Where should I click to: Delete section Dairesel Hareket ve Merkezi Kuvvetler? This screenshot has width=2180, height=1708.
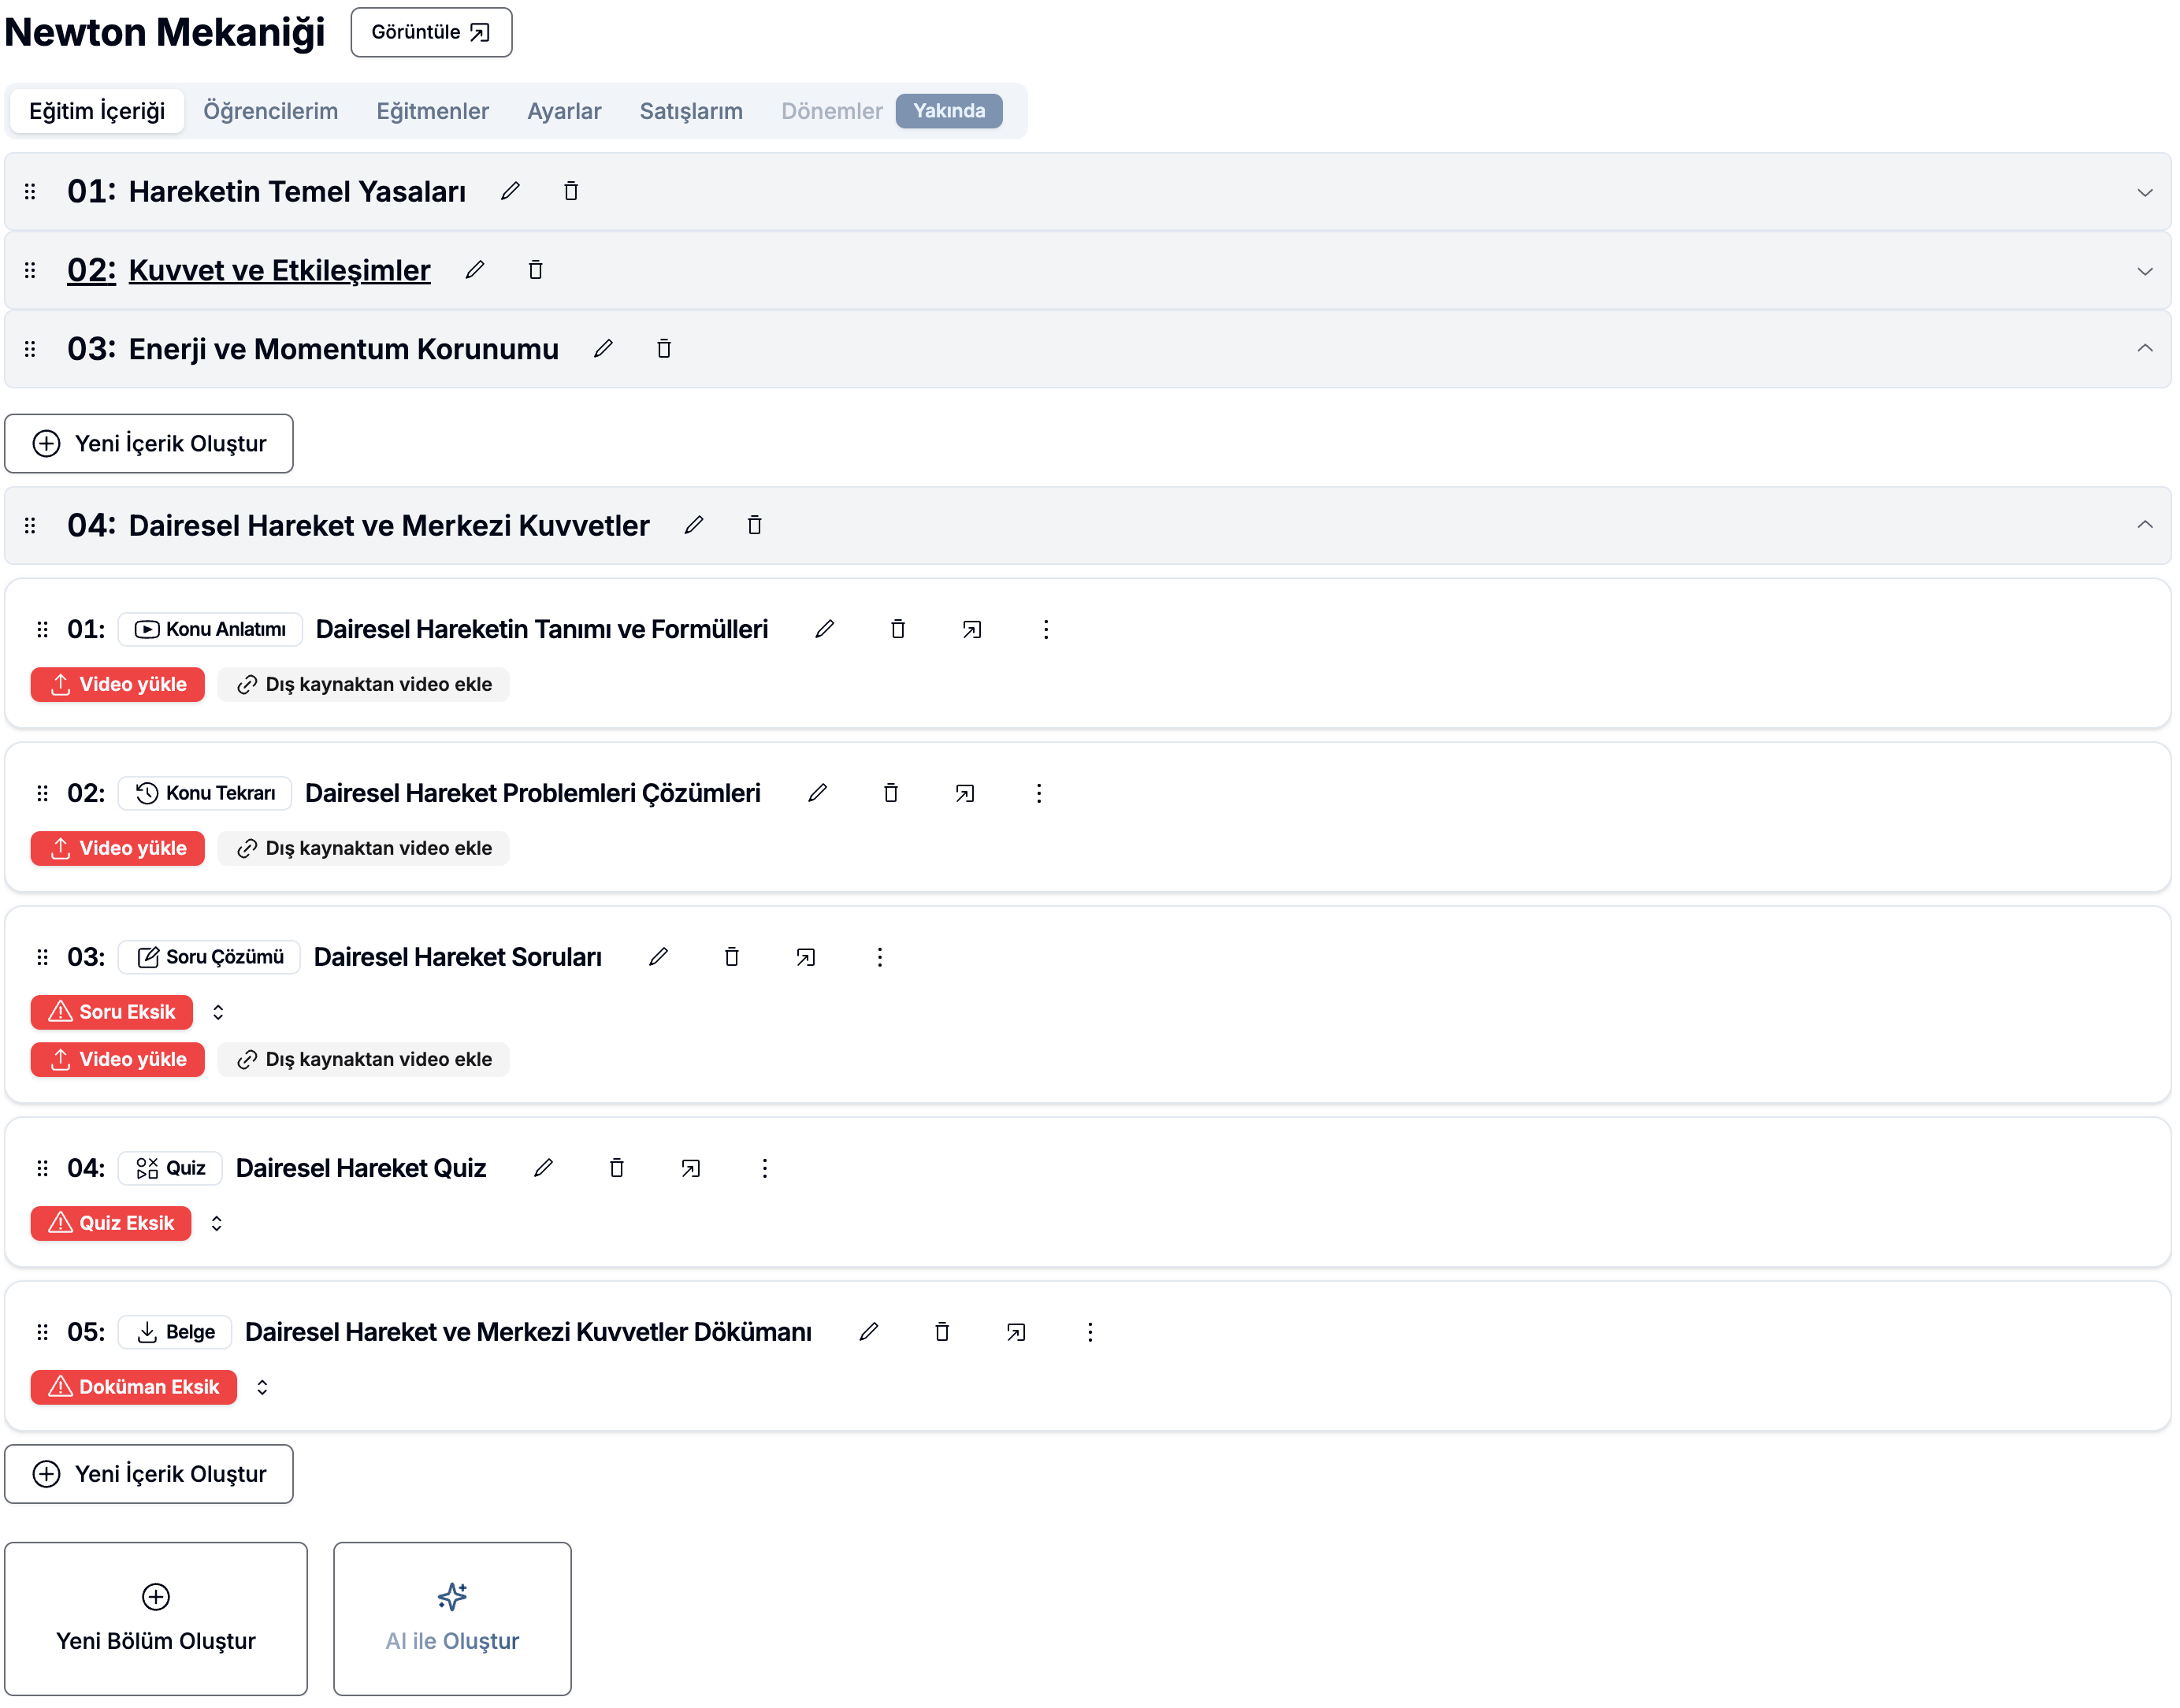point(755,525)
